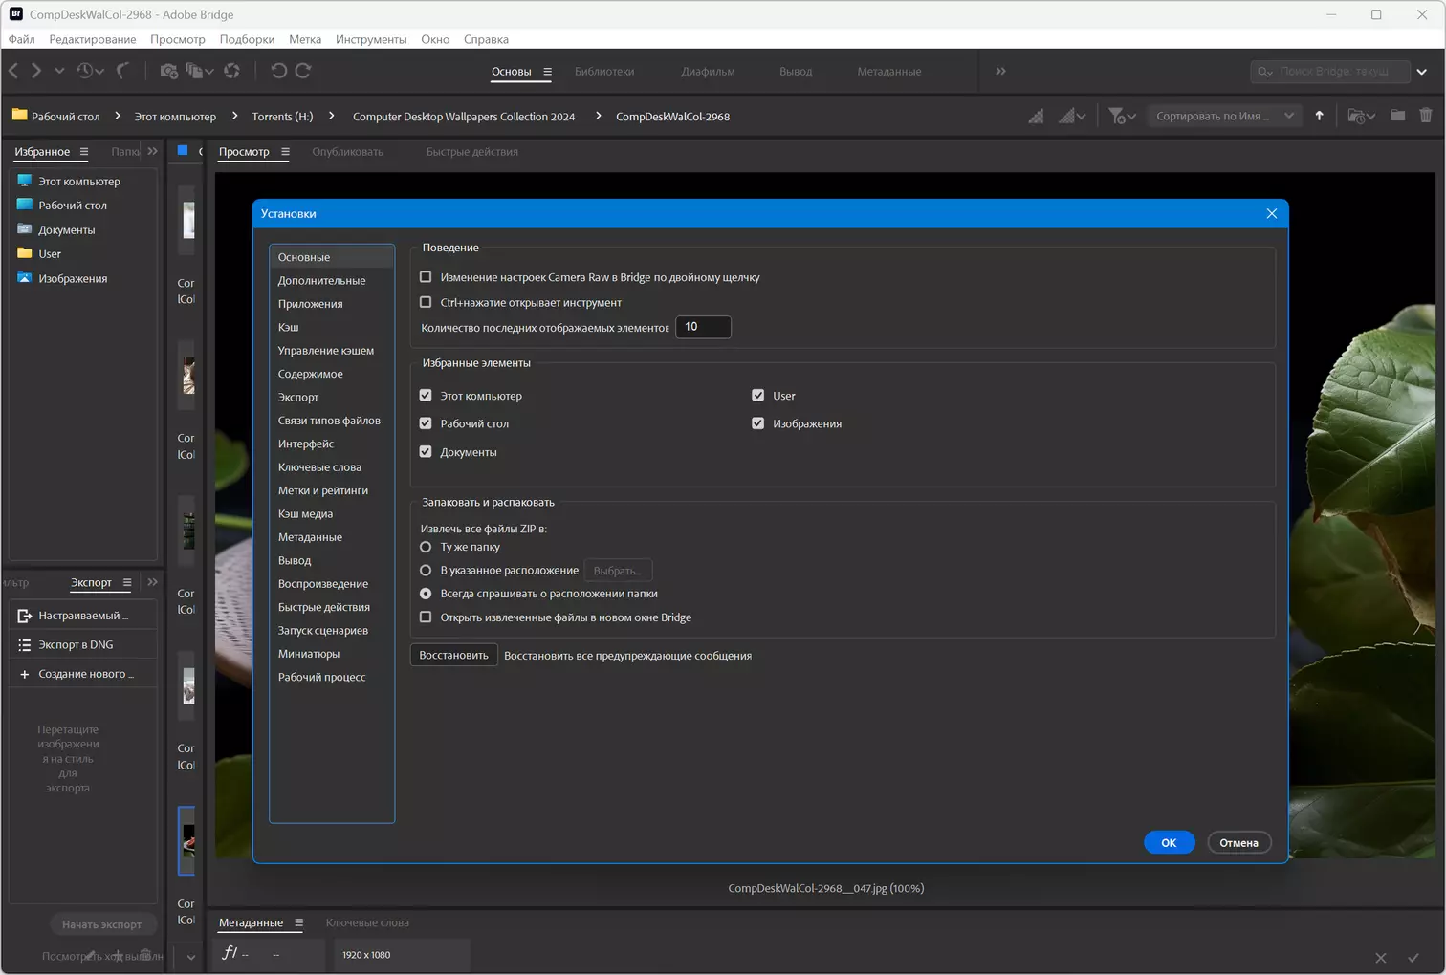Expand more workspaces double-chevron in top bar
This screenshot has height=975, width=1446.
coord(1000,71)
